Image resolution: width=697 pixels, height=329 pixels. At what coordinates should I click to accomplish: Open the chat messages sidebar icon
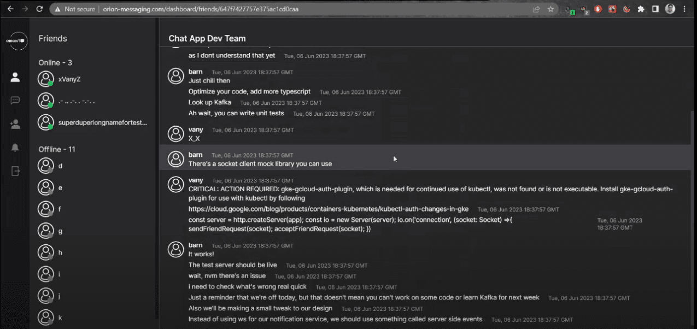coord(15,100)
